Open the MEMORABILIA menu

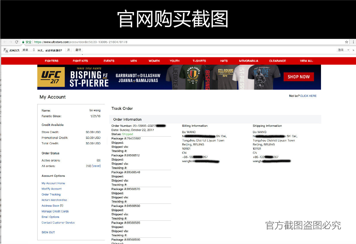tap(249, 61)
